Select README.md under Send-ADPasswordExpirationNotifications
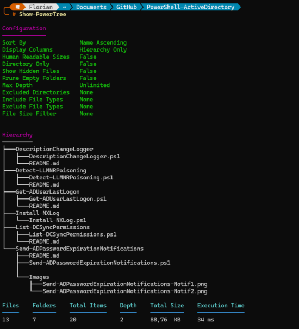Viewport: 299px width, 329px height. pos(44,256)
